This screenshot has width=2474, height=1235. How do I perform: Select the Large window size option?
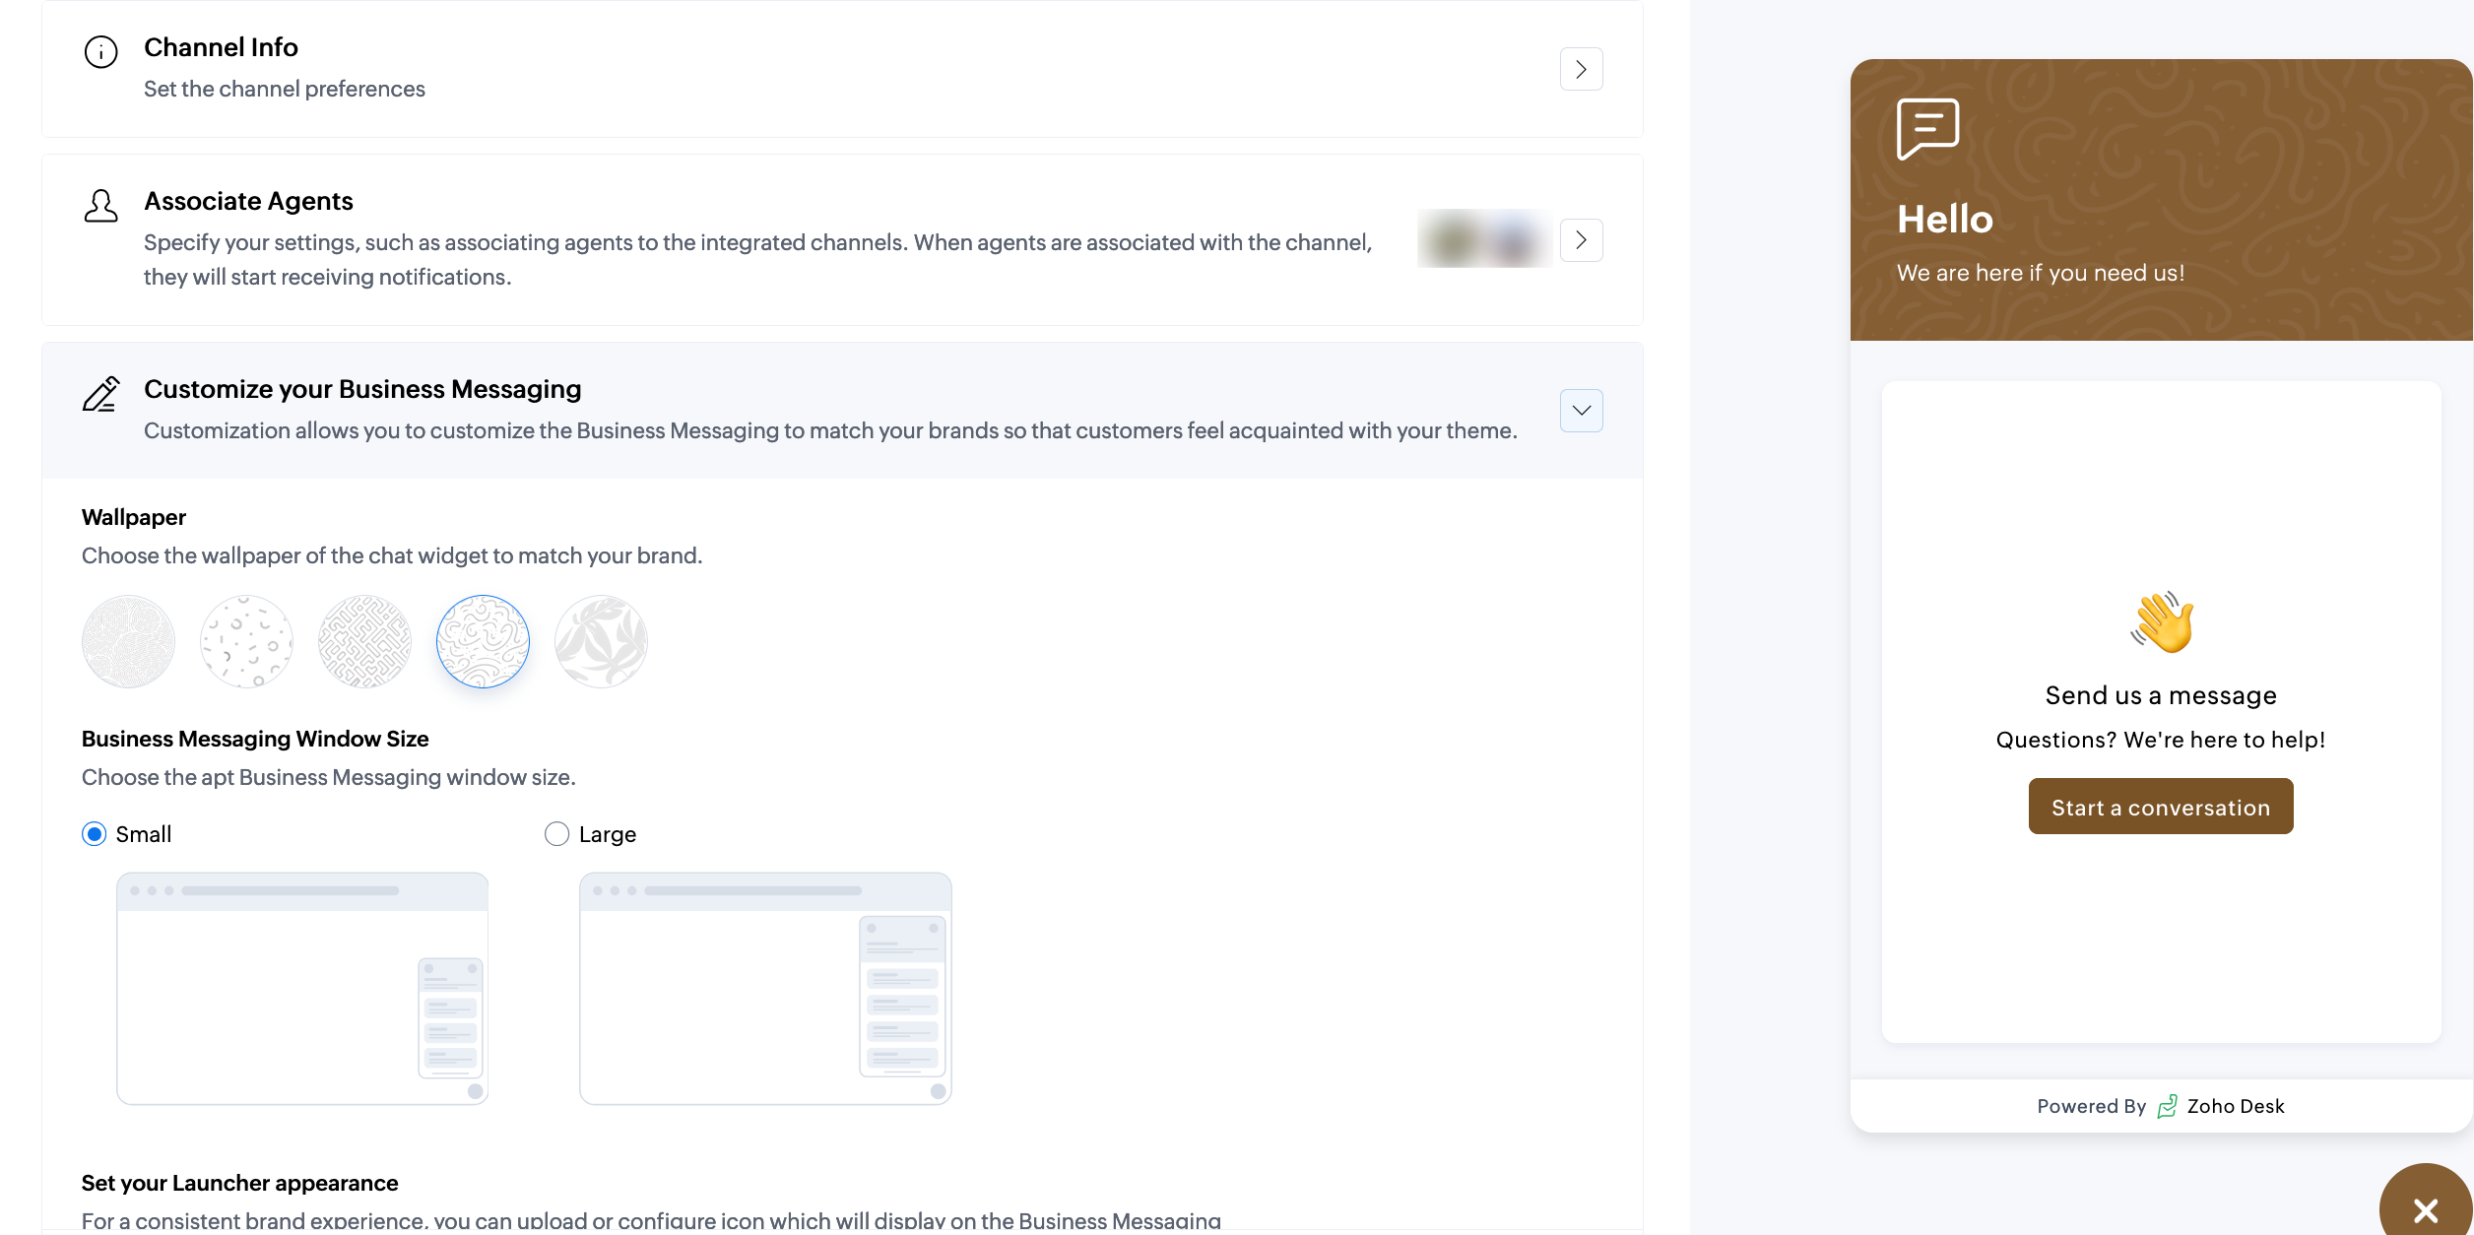pos(557,834)
